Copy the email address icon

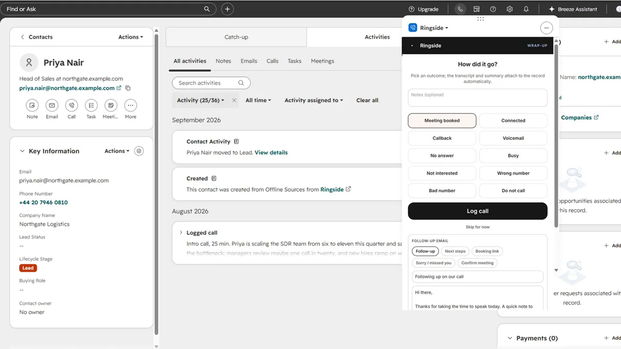[x=128, y=88]
